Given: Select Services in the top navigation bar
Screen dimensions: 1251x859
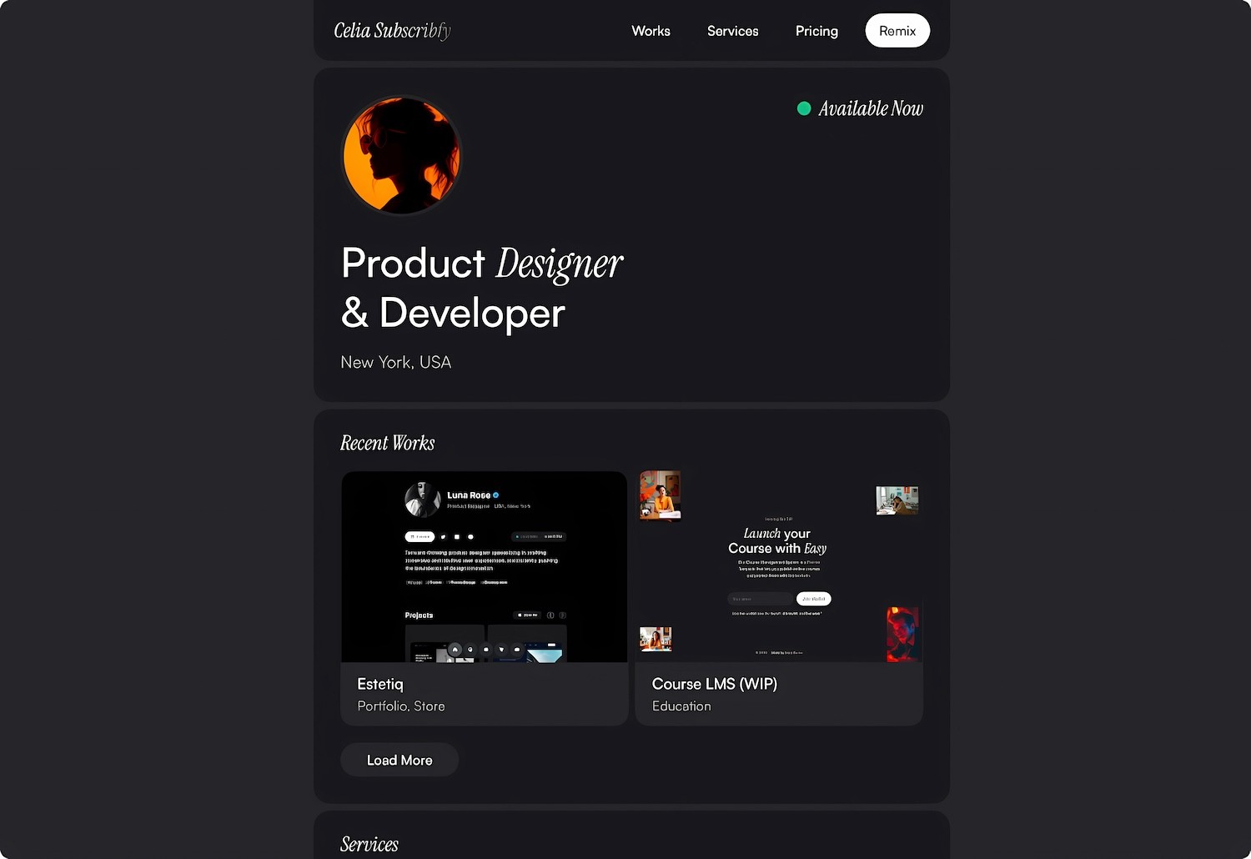Looking at the screenshot, I should [x=732, y=31].
